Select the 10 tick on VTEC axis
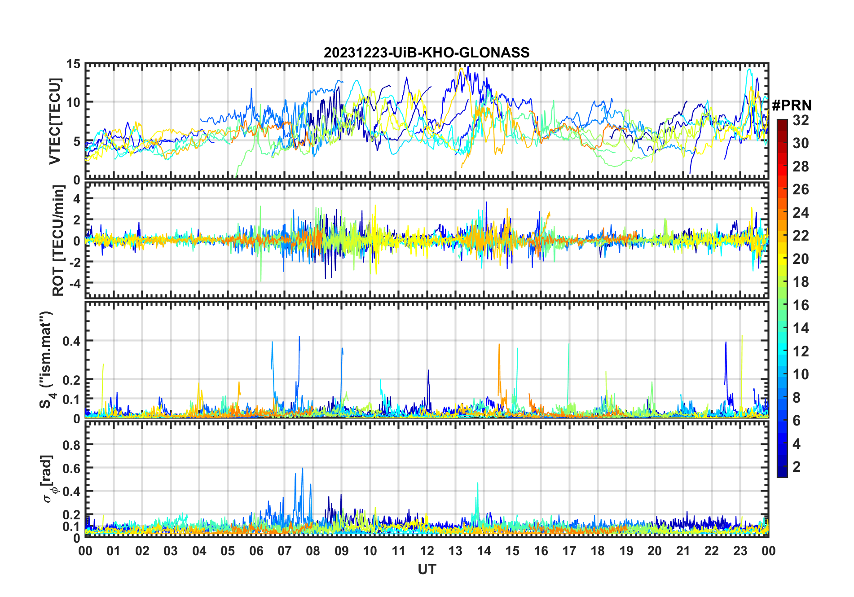The width and height of the screenshot is (854, 597). click(74, 102)
